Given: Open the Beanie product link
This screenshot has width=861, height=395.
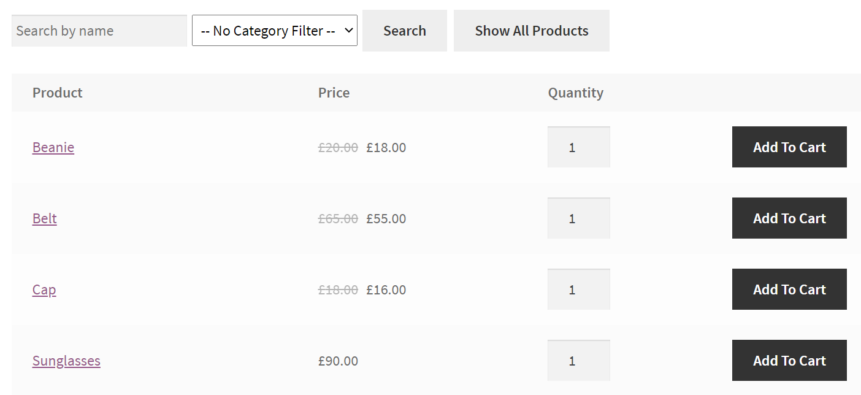Looking at the screenshot, I should point(53,147).
